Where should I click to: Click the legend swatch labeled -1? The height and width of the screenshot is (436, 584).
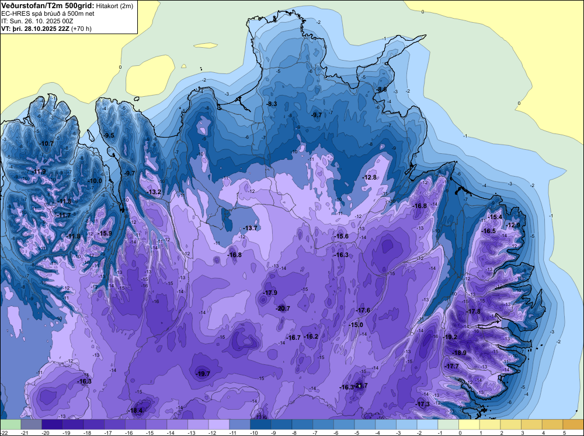449,424
